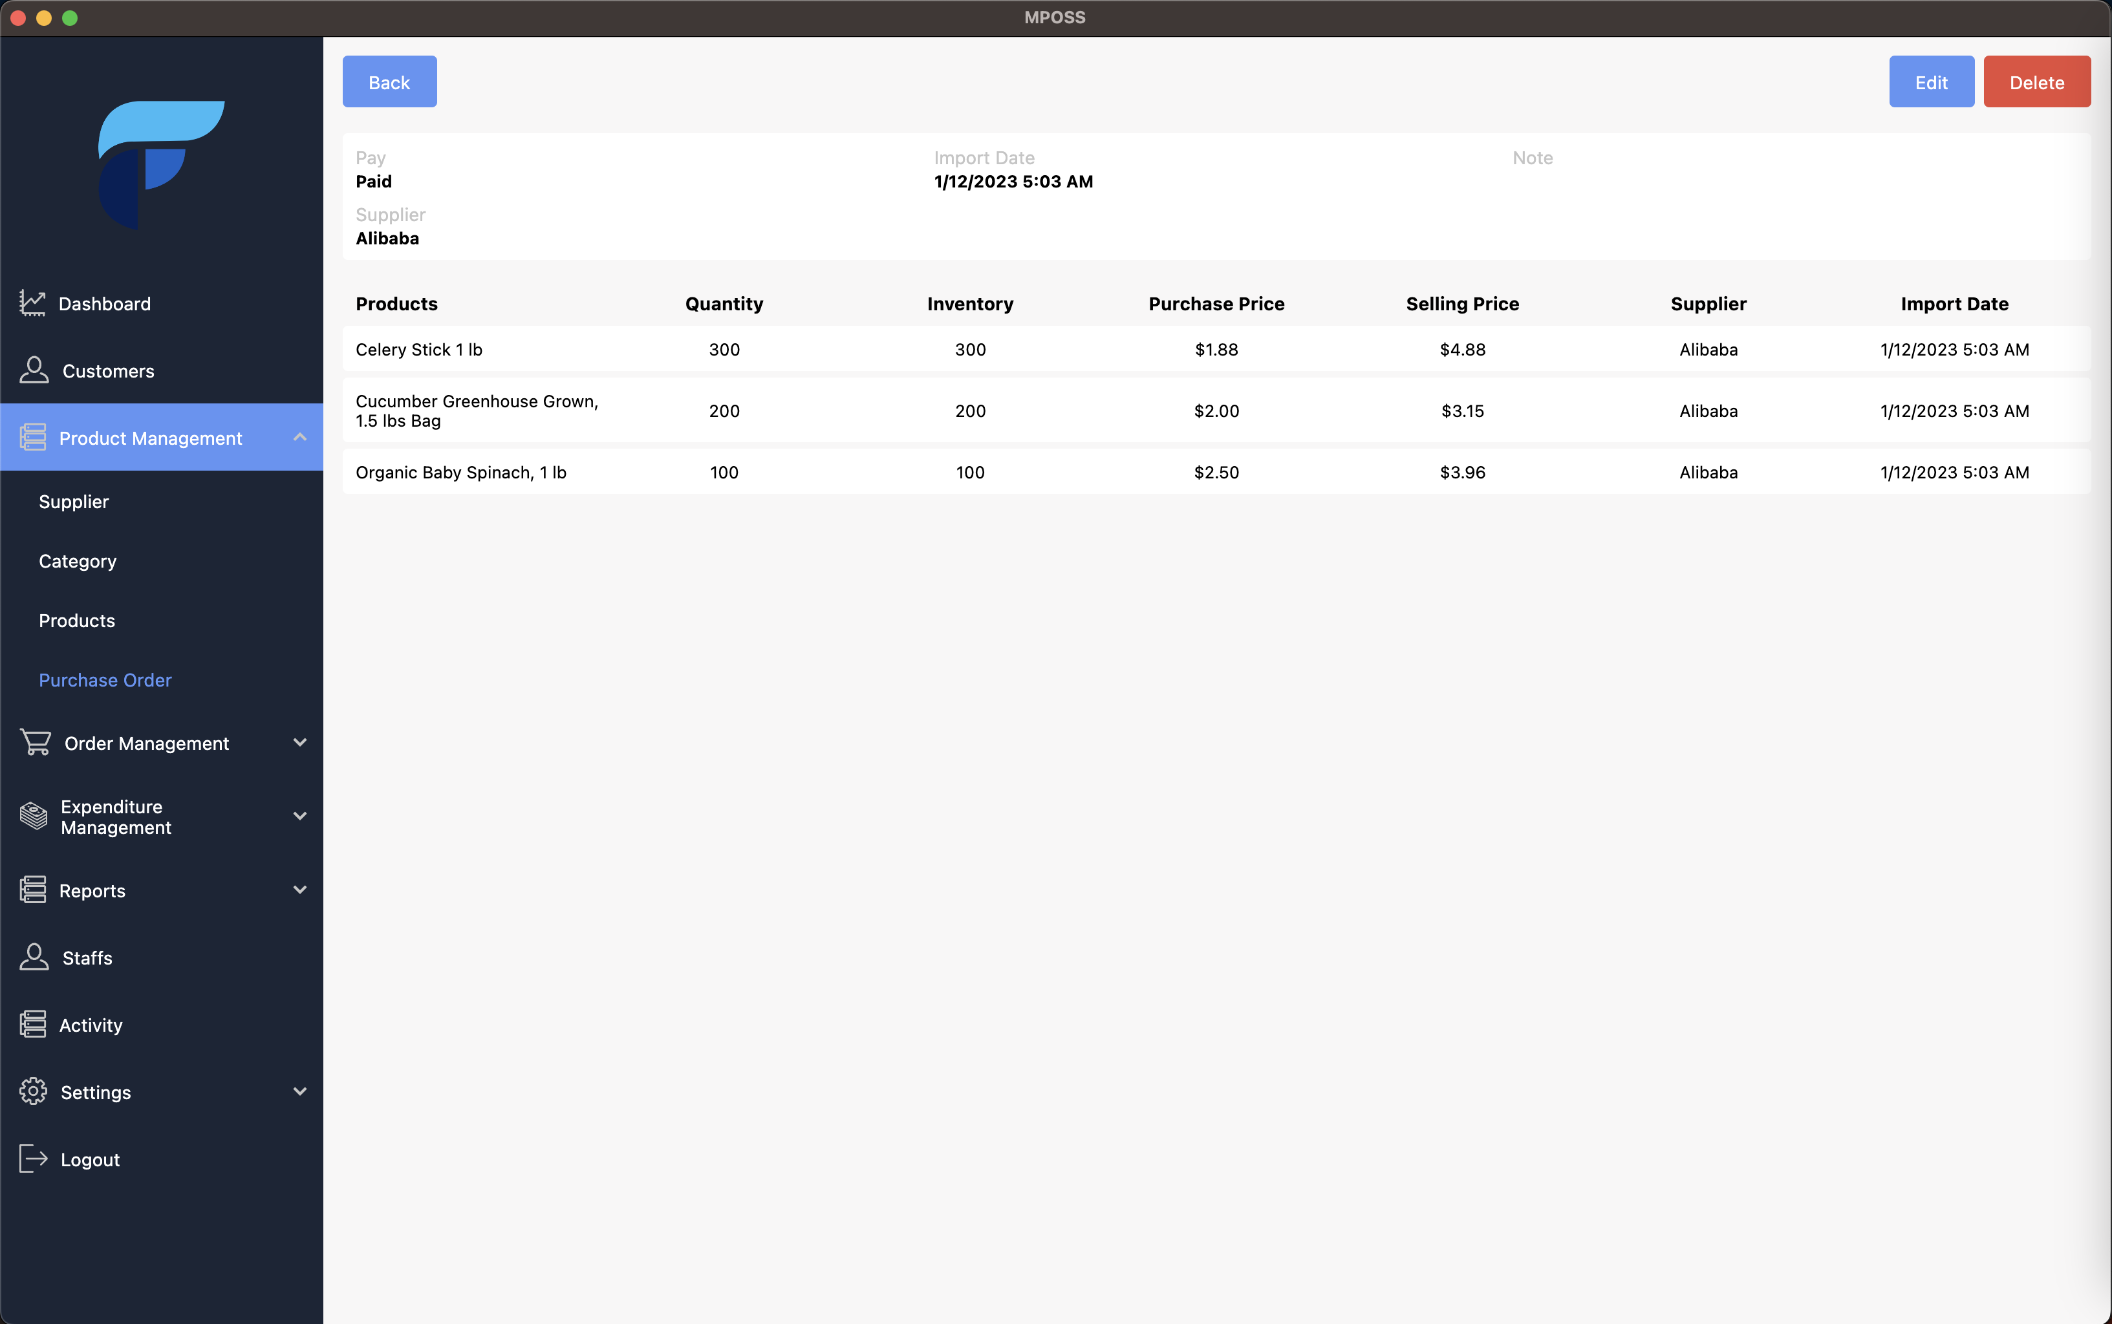Expand the Settings submenu chevron
2112x1324 pixels.
(x=299, y=1091)
